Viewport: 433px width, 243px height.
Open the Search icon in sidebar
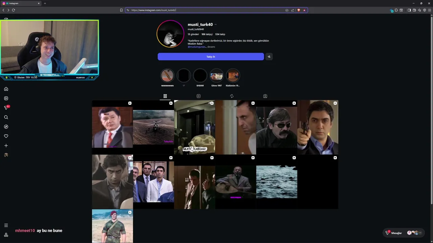point(6,117)
